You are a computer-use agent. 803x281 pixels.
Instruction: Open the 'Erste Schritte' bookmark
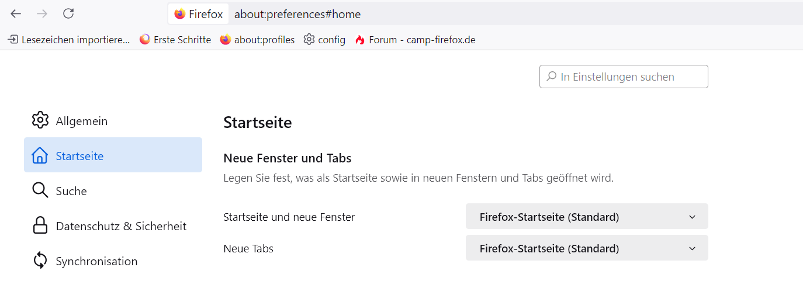(175, 40)
